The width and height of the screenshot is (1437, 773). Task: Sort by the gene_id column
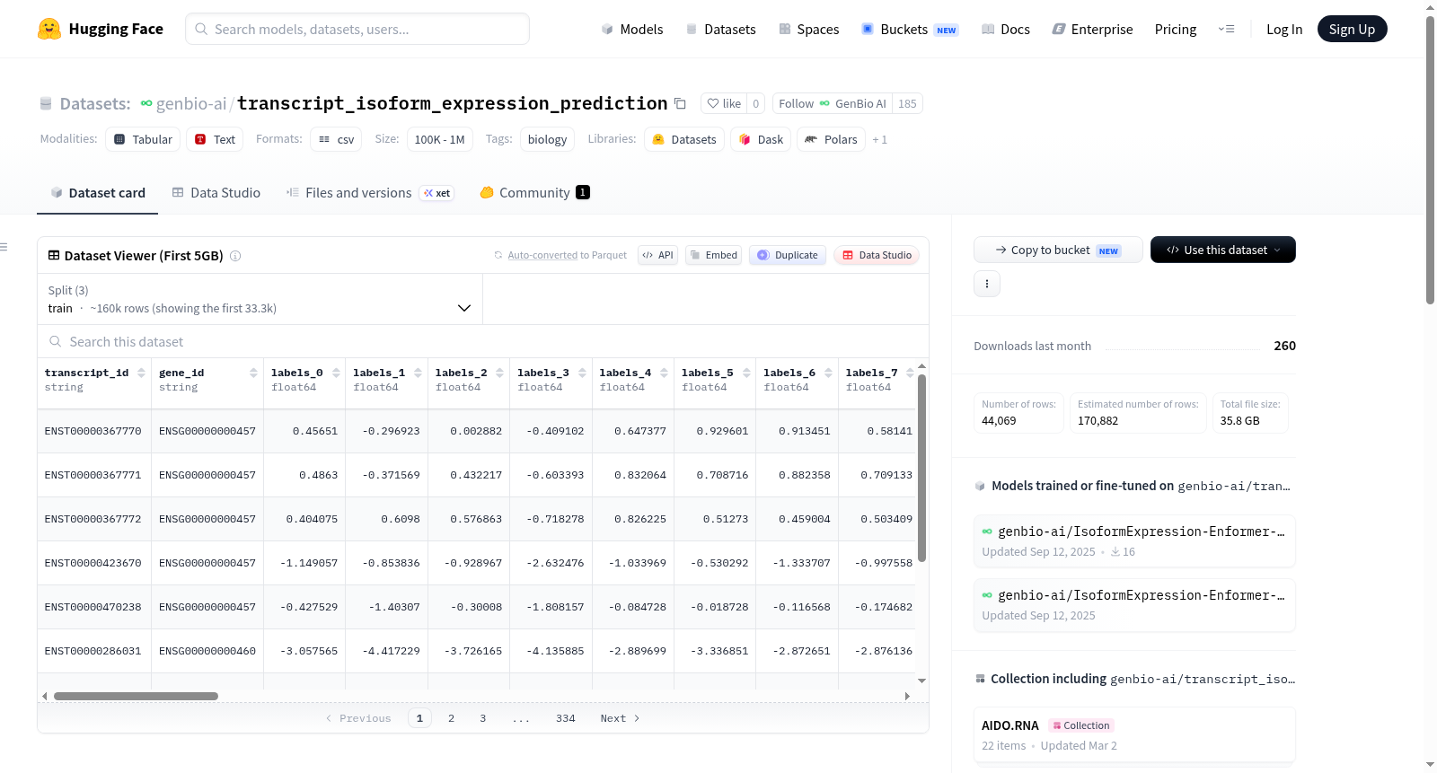click(x=253, y=373)
